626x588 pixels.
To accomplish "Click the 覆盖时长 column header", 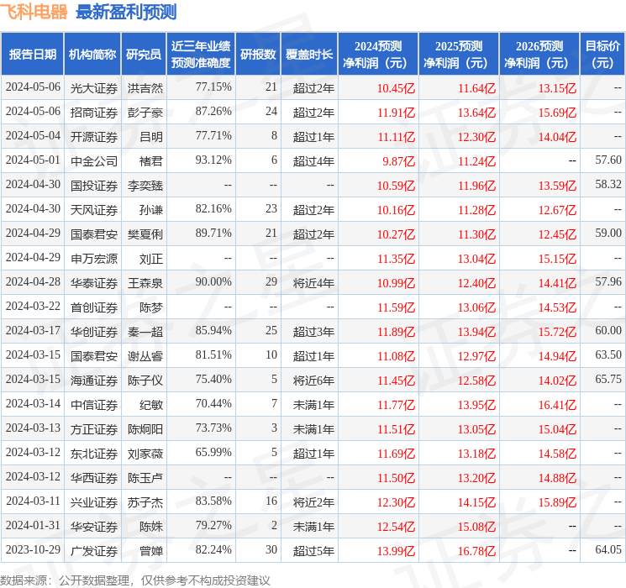I will click(x=309, y=55).
